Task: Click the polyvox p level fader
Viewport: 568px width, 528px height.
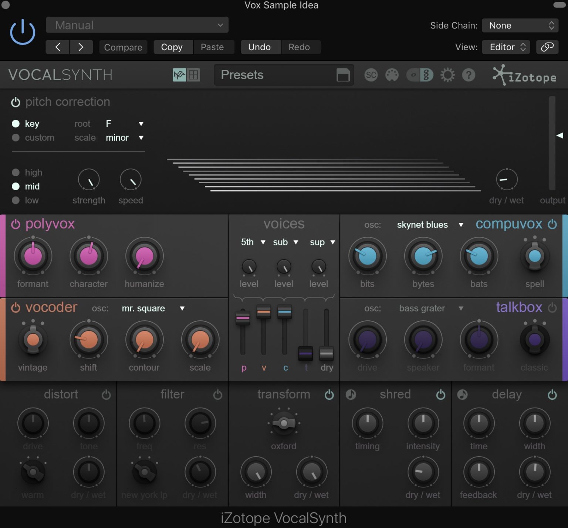Action: [243, 318]
